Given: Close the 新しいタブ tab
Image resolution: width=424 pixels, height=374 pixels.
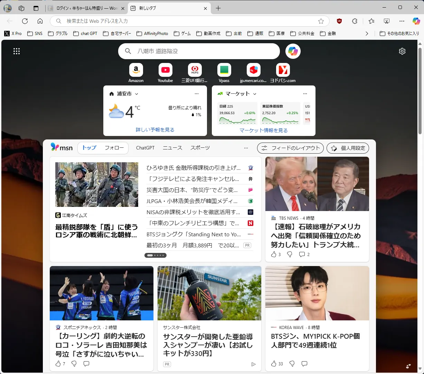Looking at the screenshot, I should tap(206, 8).
